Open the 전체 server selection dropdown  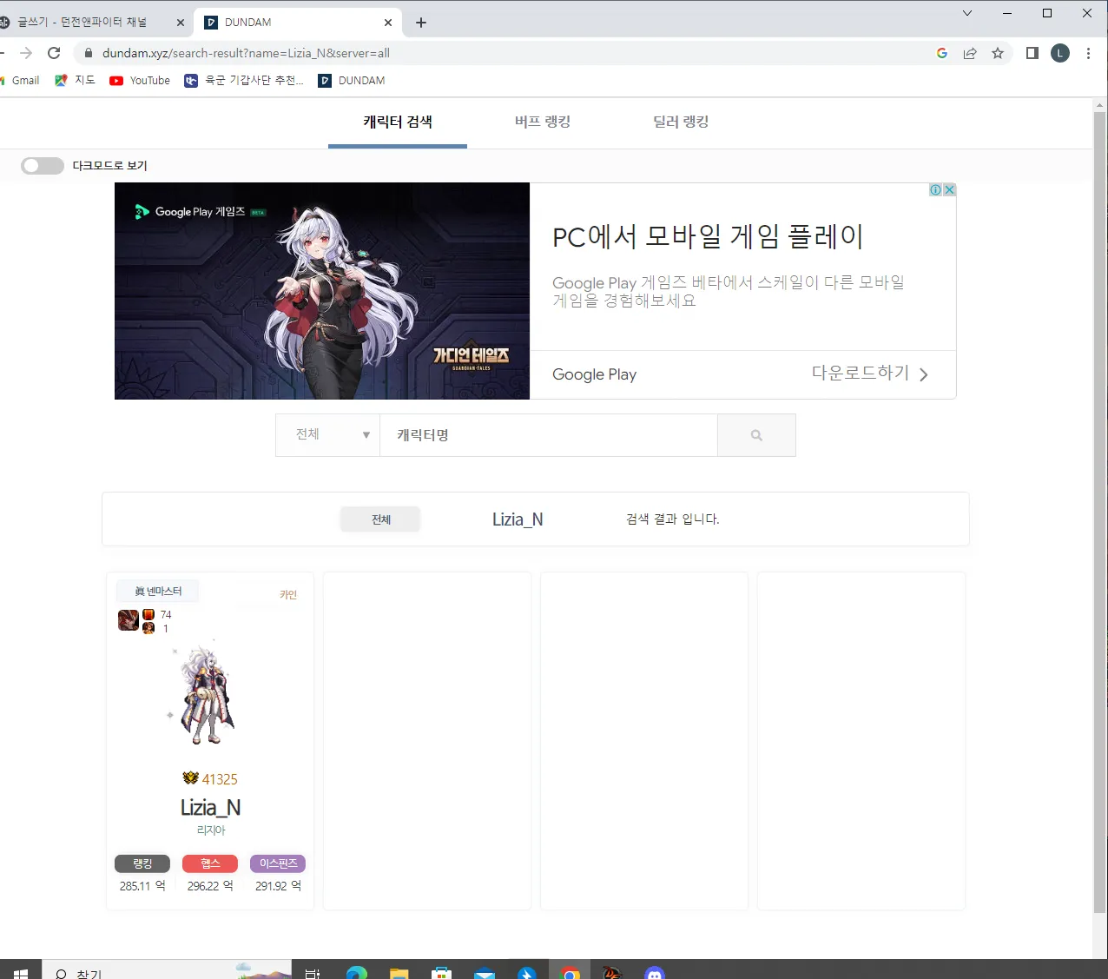(x=327, y=434)
